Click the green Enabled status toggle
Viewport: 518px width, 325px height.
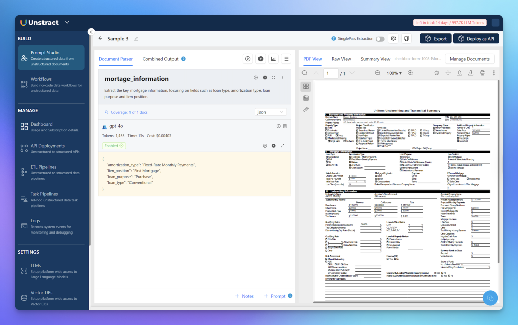pyautogui.click(x=114, y=146)
